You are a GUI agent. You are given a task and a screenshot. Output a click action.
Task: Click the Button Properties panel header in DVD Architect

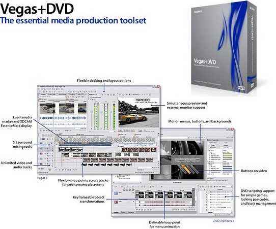[x=219, y=140]
